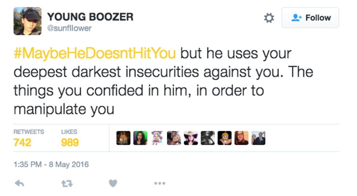The height and width of the screenshot is (196, 357).
Task: Open the gear settings dropdown
Action: coord(269,18)
